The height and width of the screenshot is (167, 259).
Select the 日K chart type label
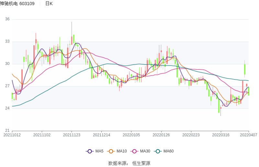[x=49, y=4]
